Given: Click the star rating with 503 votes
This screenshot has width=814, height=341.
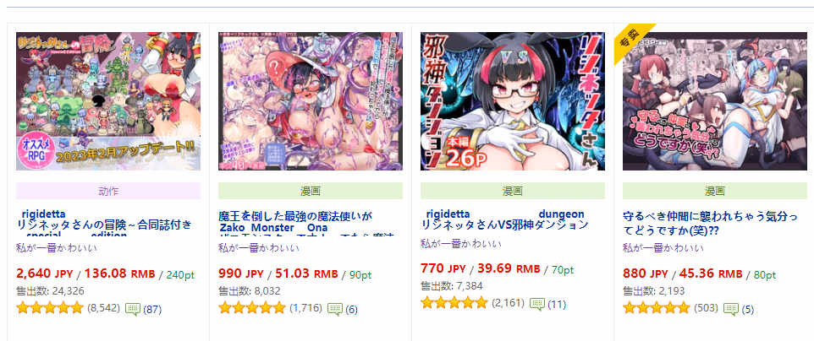Looking at the screenshot, I should click(x=656, y=308).
